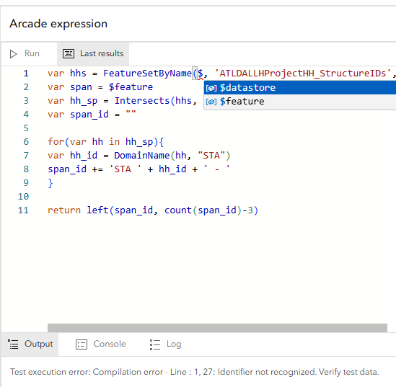This screenshot has width=396, height=387.
Task: Click closing brace on line 9
Action: click(x=50, y=182)
